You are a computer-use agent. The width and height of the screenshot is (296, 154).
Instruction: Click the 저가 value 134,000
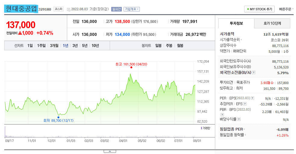coord(122,35)
